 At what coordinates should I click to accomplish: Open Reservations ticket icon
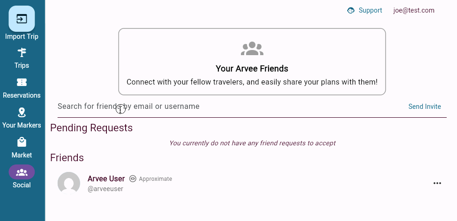pyautogui.click(x=22, y=82)
